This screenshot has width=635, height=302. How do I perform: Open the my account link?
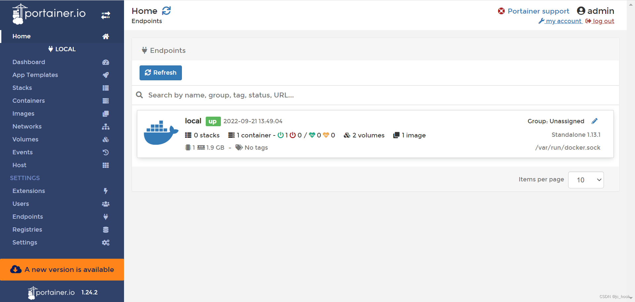coord(561,21)
